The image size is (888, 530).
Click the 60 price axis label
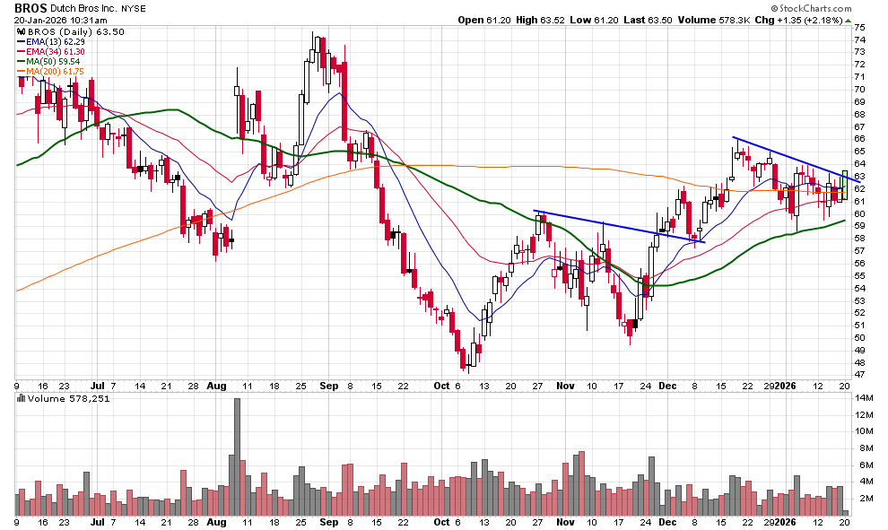[859, 213]
